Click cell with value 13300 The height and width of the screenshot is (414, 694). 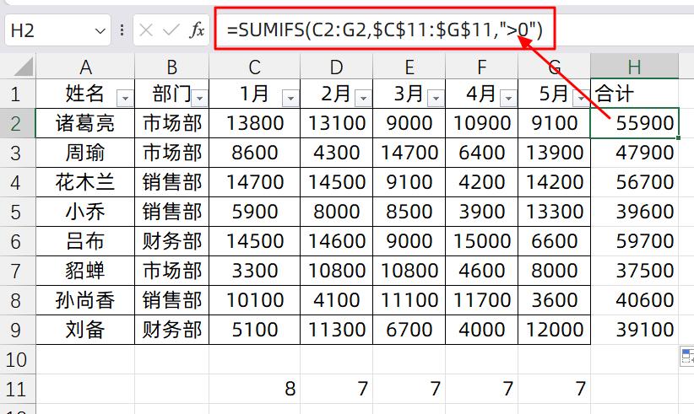(554, 212)
